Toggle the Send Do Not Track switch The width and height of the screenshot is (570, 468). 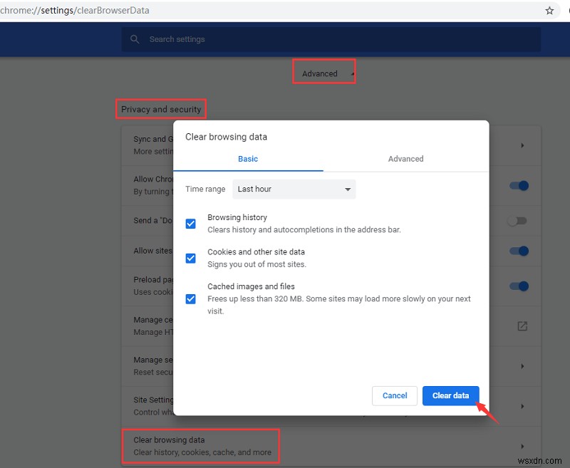(x=517, y=221)
